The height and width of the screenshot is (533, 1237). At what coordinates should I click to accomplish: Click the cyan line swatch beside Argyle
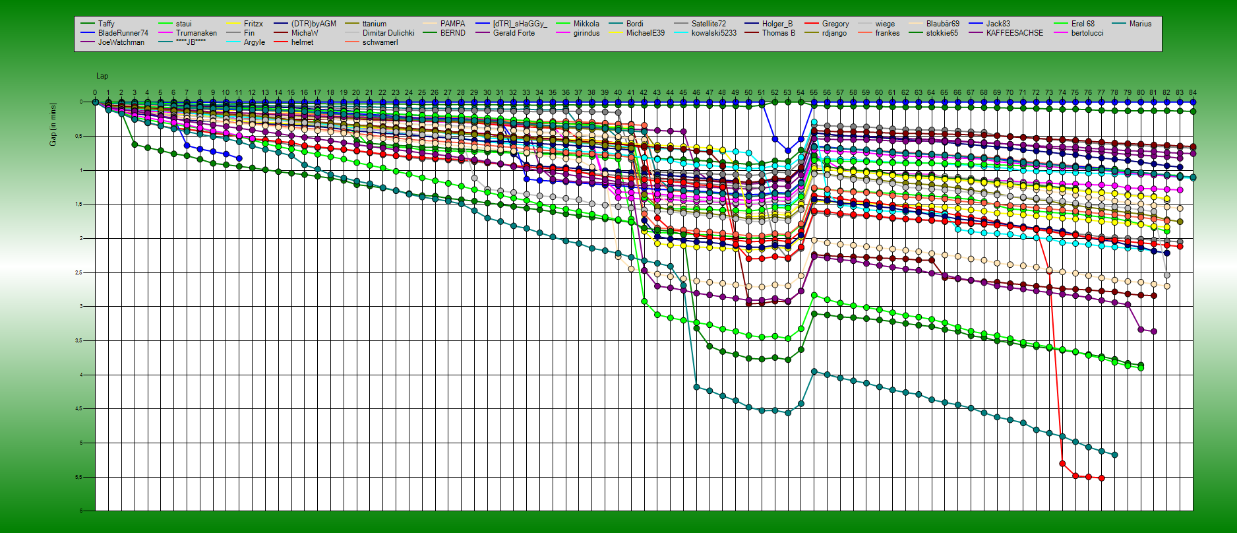point(233,42)
